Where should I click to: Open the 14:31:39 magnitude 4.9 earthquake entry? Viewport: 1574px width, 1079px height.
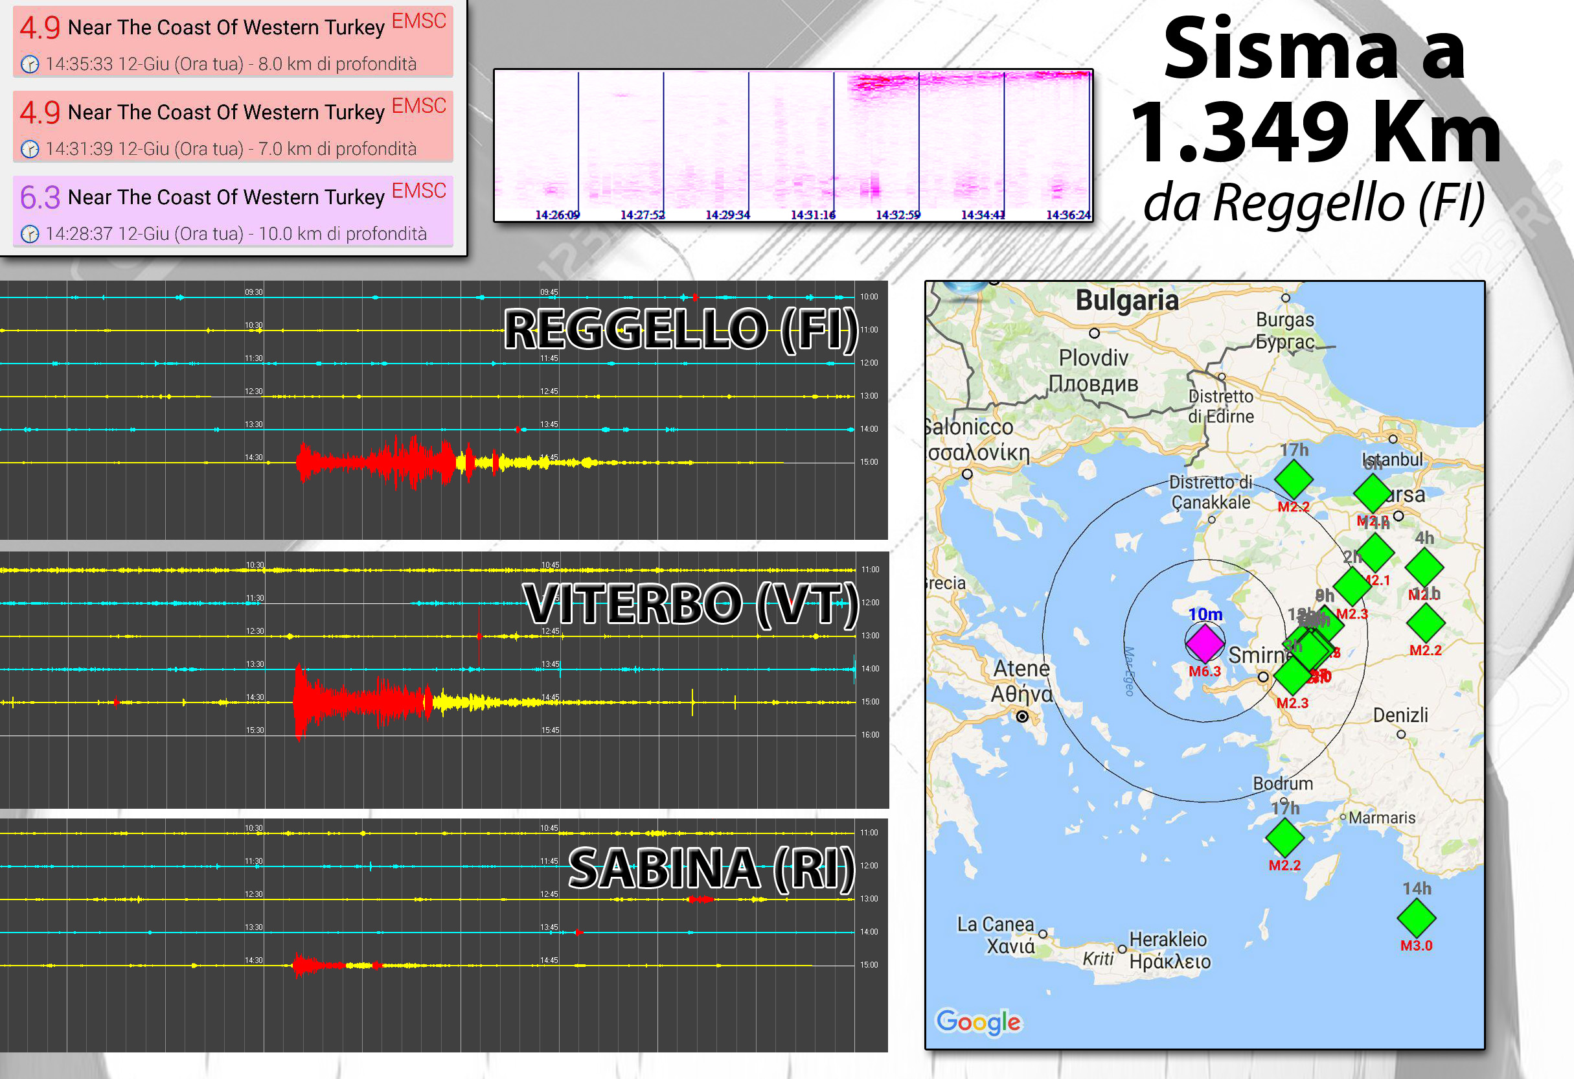pos(233,127)
